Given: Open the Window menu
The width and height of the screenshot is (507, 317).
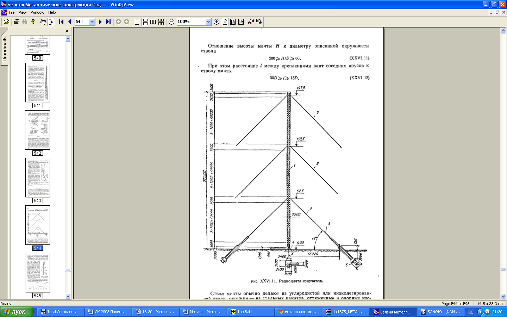Looking at the screenshot, I should pos(37,12).
